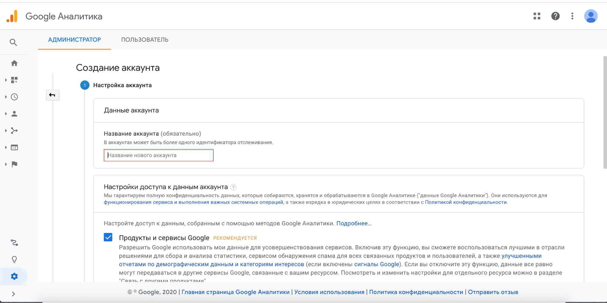607x303 pixels.
Task: Click the Discover lightbulb icon
Action: click(x=14, y=260)
